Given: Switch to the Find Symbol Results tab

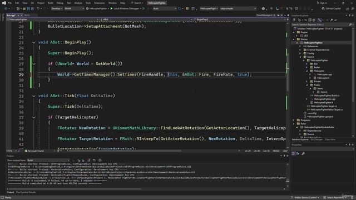Looking at the screenshot, I should tap(26, 192).
